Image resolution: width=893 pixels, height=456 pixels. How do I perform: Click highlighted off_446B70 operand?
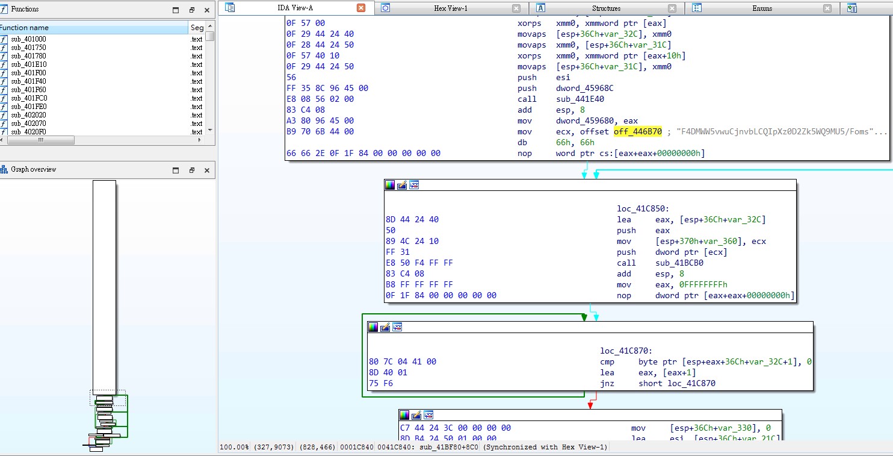[638, 131]
